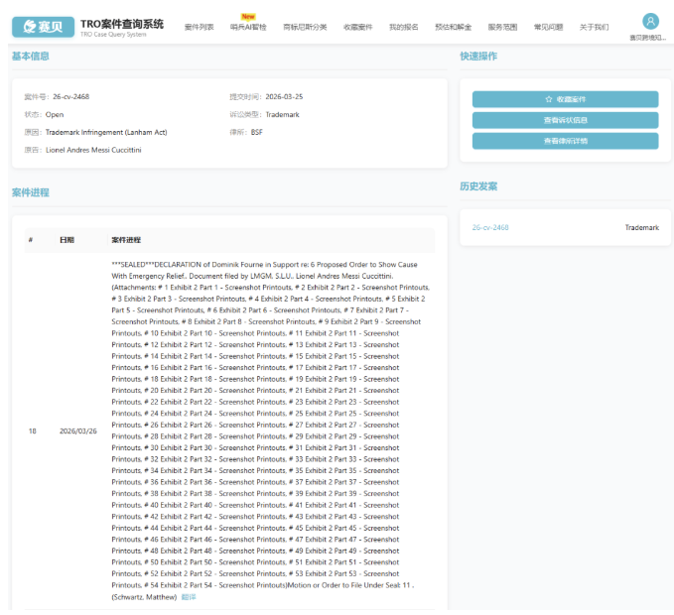
Task: Open 嗨兵AI智检 navigation item
Action: [248, 27]
